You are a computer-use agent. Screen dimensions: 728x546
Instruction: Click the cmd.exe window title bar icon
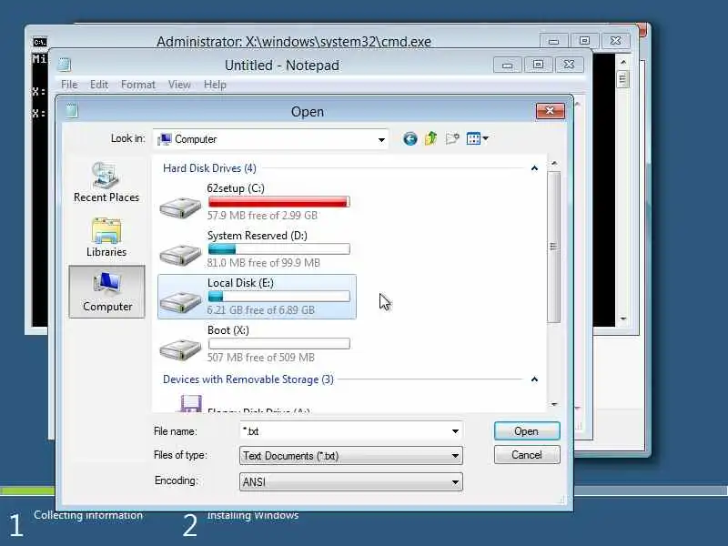[40, 42]
